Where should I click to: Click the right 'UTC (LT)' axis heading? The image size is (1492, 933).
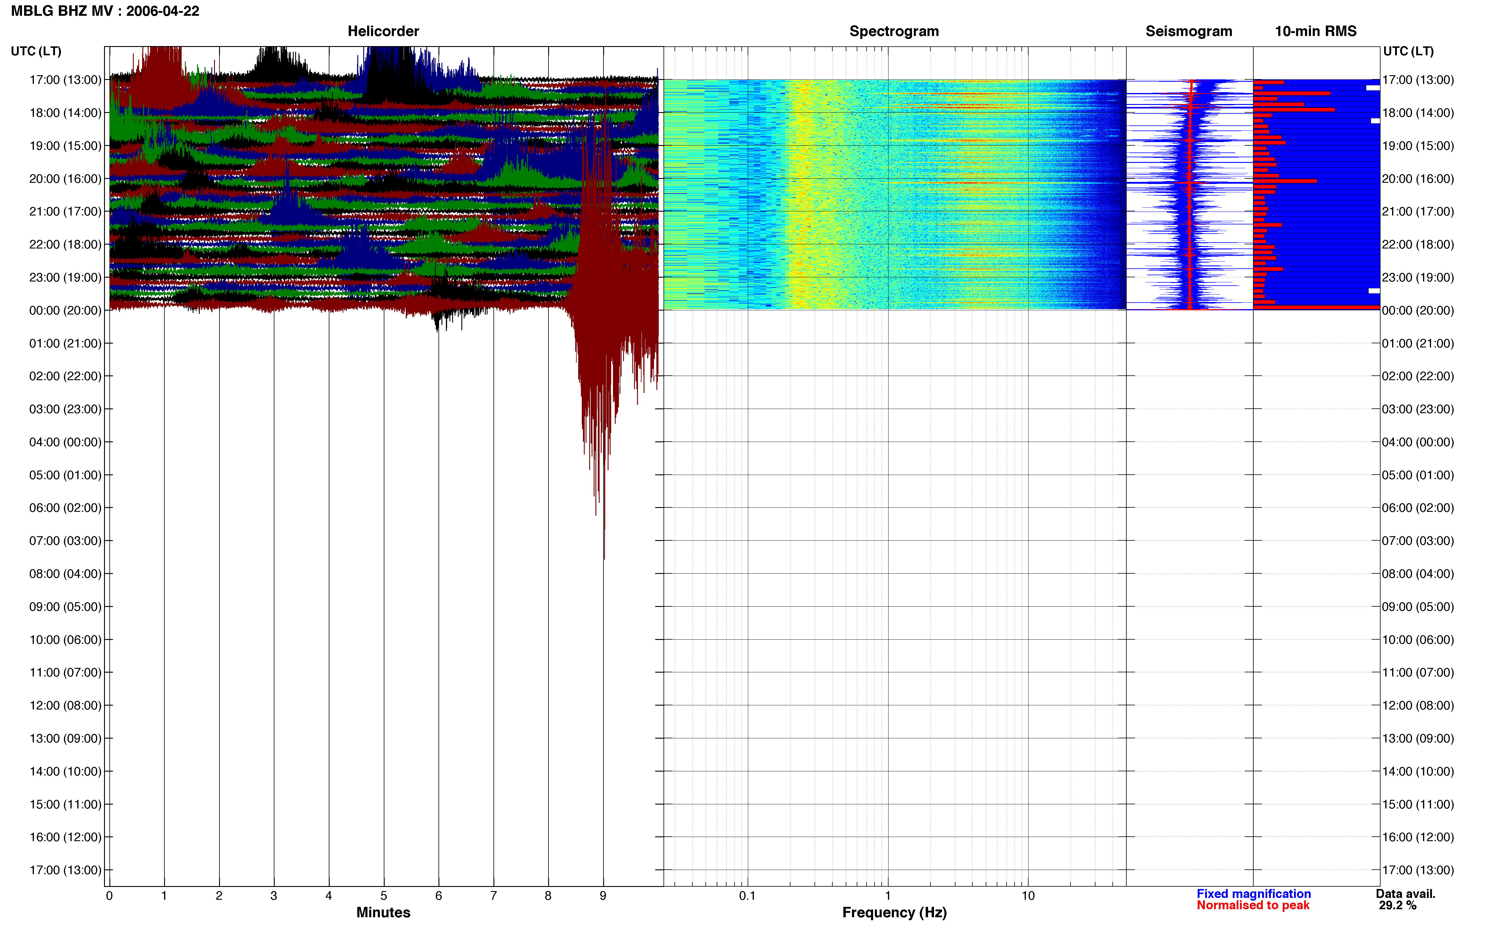(x=1408, y=51)
